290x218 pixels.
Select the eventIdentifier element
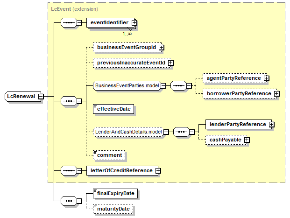pyautogui.click(x=110, y=22)
